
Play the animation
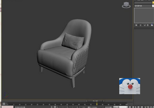(136, 107)
